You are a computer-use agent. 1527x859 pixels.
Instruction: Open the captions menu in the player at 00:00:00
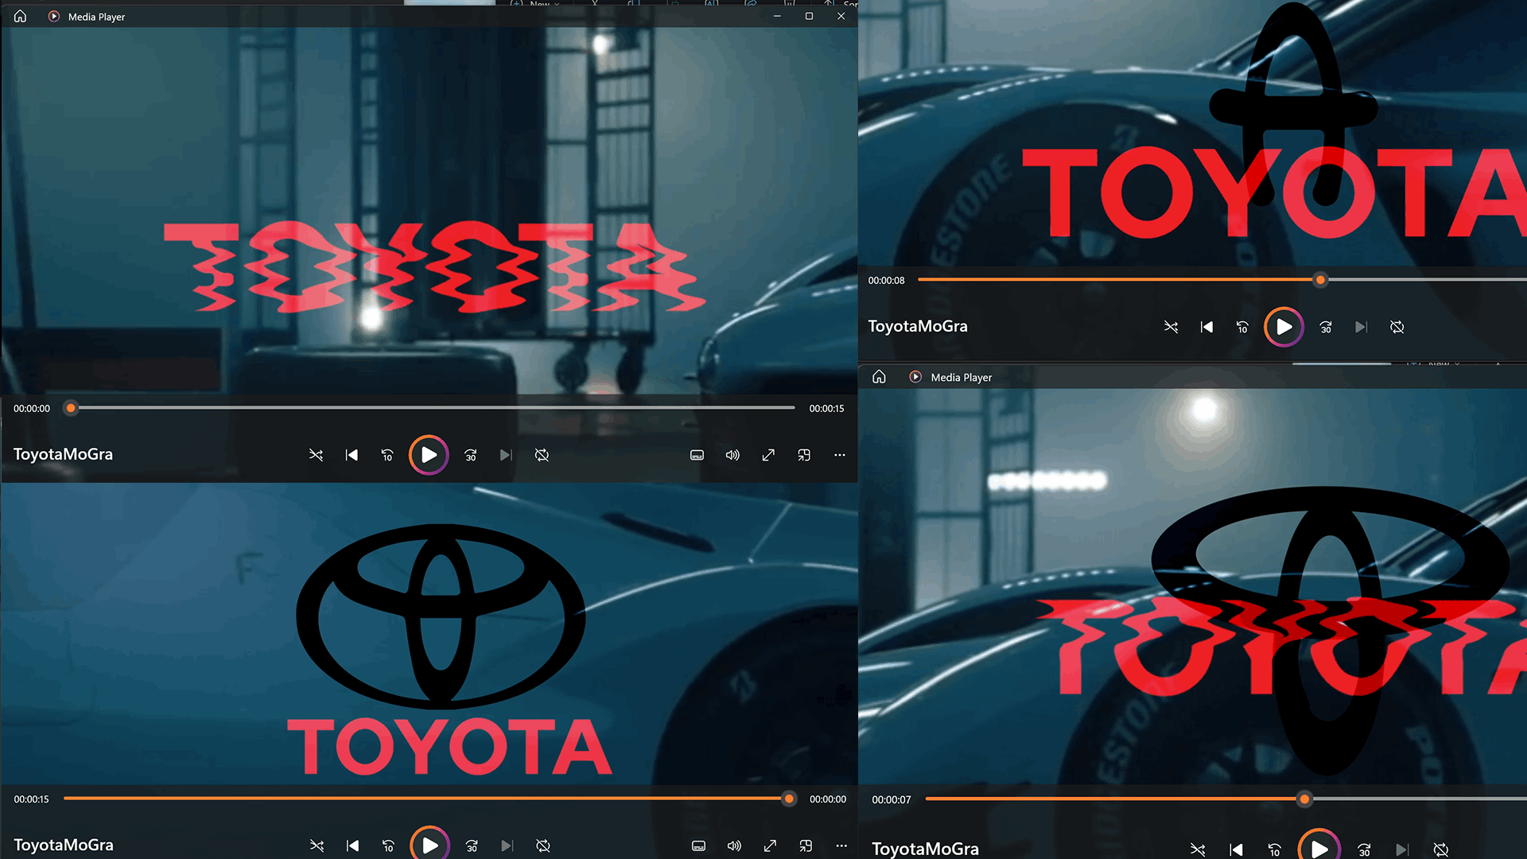click(x=697, y=455)
